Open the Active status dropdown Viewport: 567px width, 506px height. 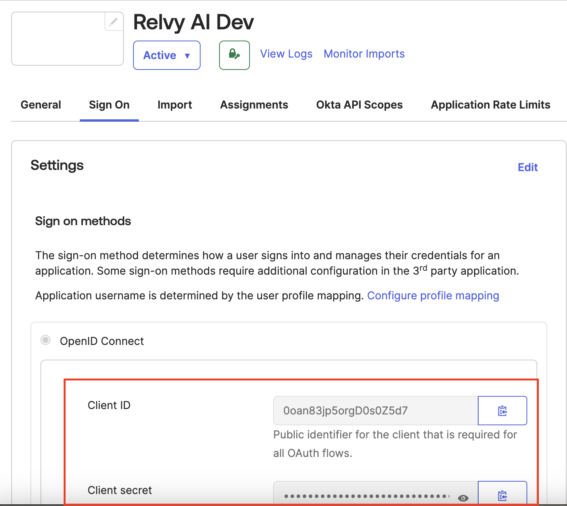click(x=167, y=55)
